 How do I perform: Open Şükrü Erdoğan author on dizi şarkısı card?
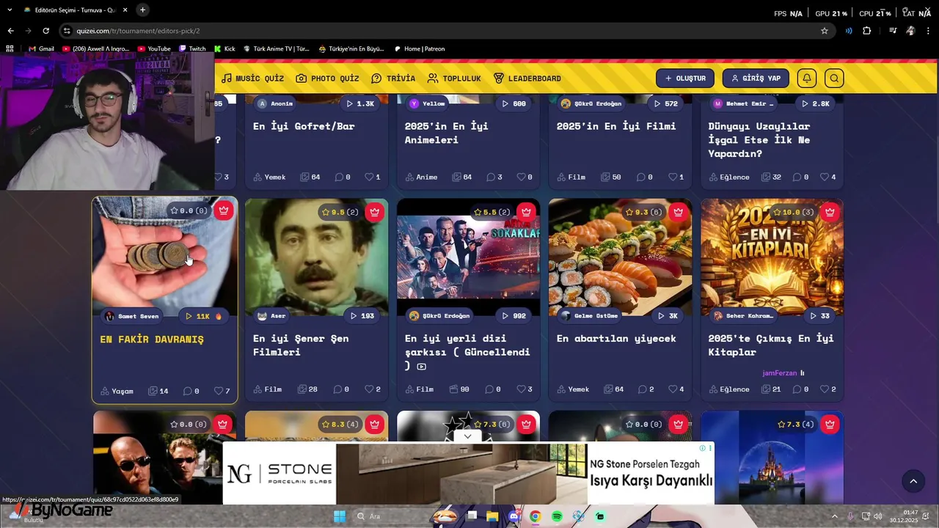[439, 316]
